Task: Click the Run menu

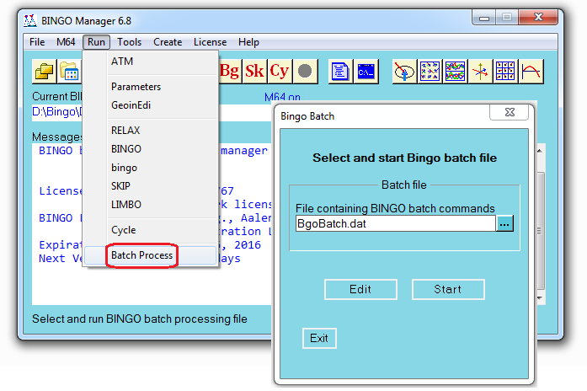Action: pyautogui.click(x=96, y=42)
